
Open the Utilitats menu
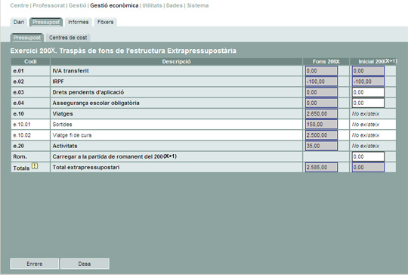click(152, 5)
